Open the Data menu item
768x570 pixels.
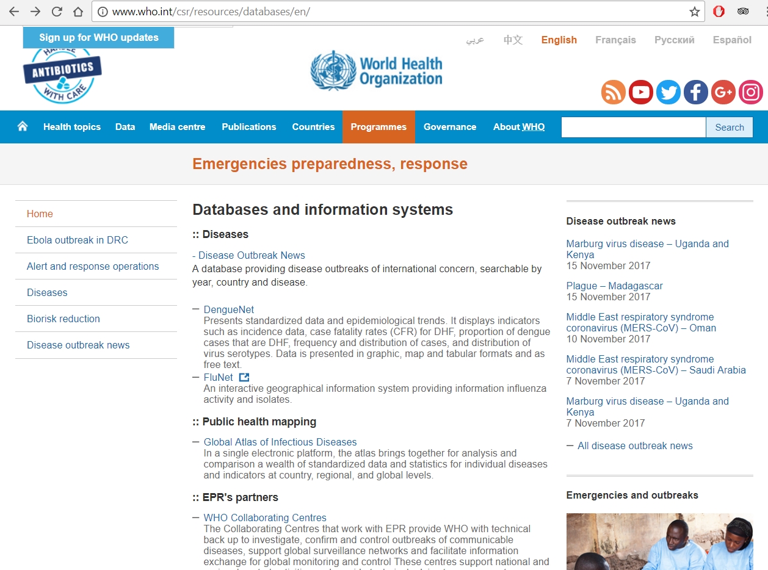coord(125,127)
